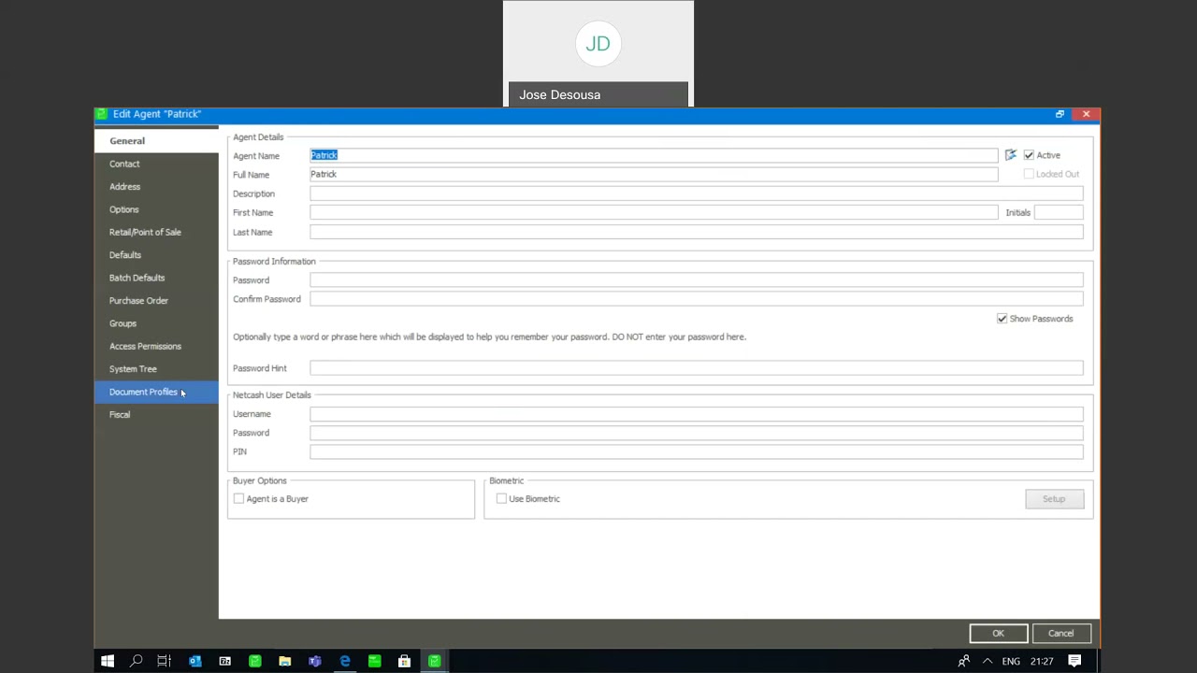Open the notifications Action Center
Image resolution: width=1197 pixels, height=673 pixels.
coord(1074,661)
